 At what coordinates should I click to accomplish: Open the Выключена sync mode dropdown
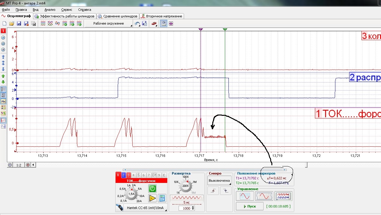(x=219, y=181)
